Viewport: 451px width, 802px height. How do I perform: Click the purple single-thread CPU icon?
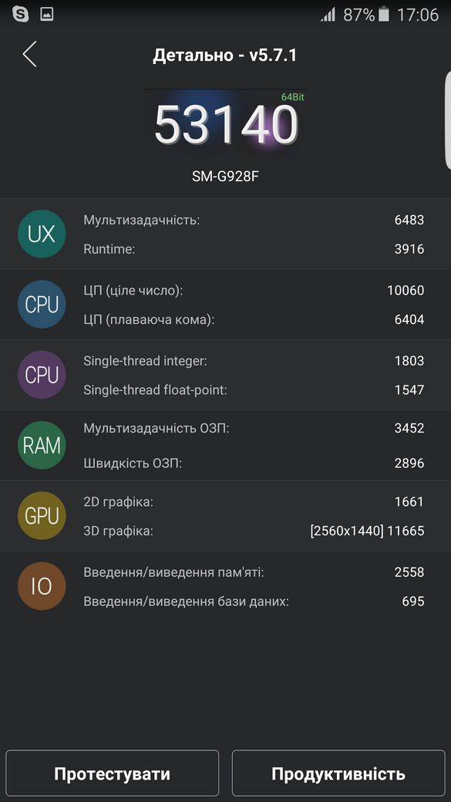click(42, 375)
